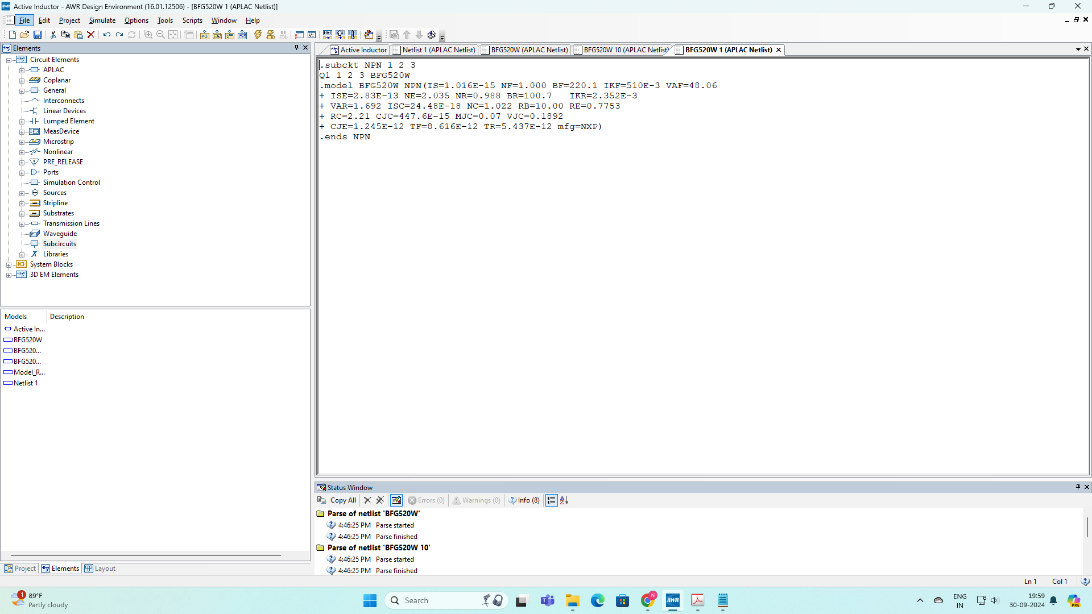Toggle Warnings (0) filter

tap(477, 500)
